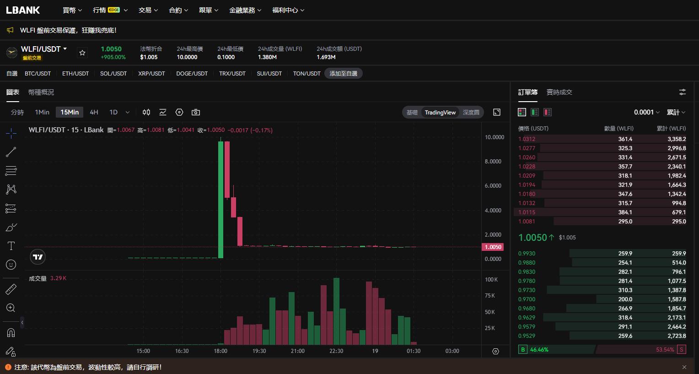Screen dimensions: 699x374
Task: Activate the zoom-in magnifier tool
Action: [11, 308]
